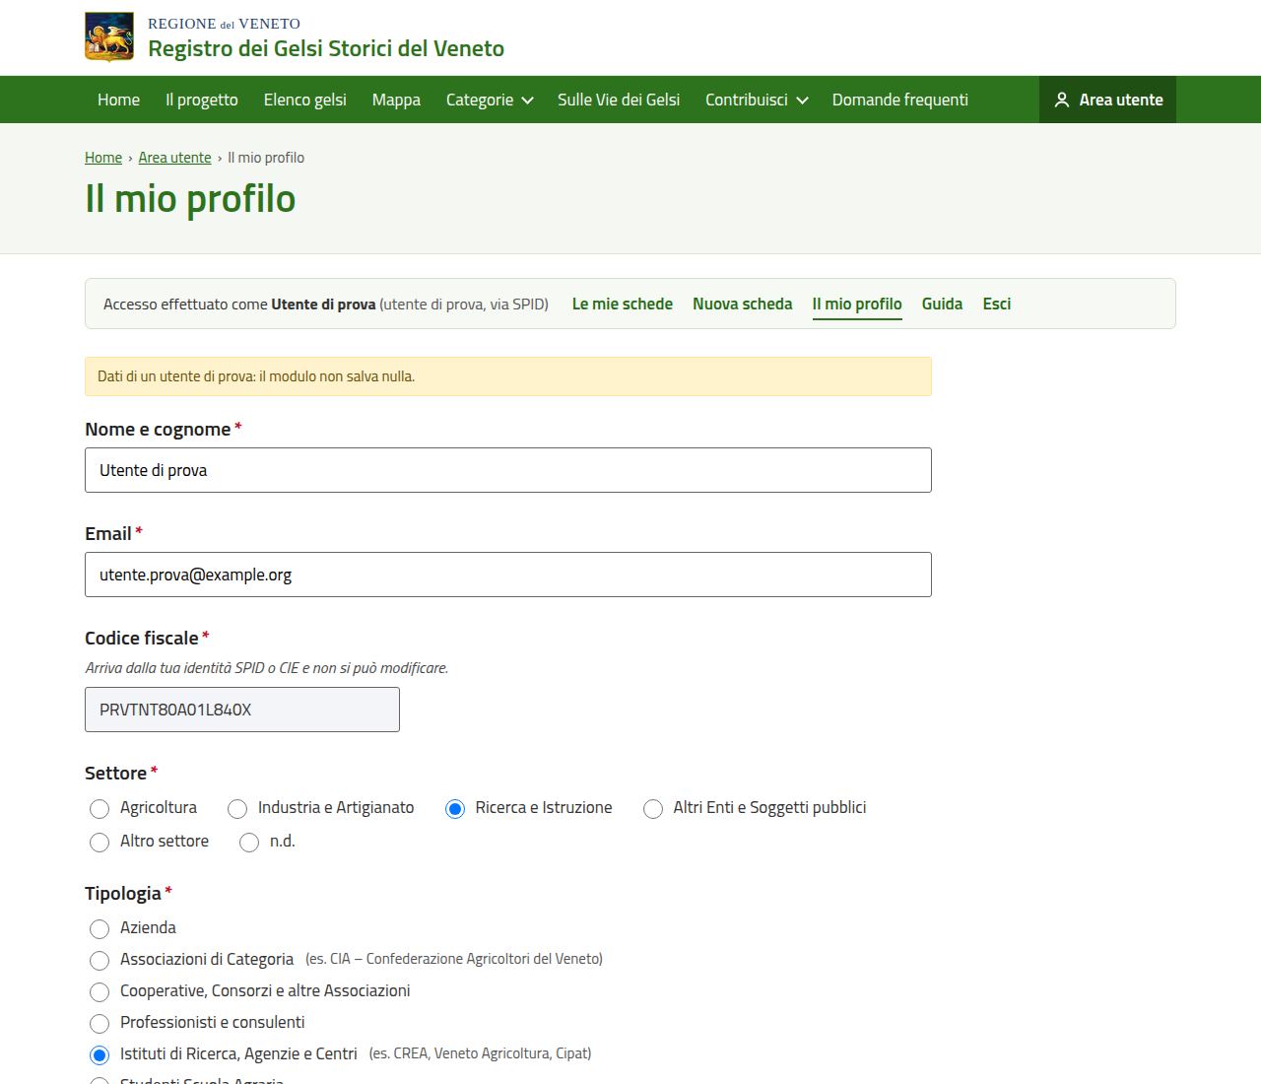Click Esci to log out

click(x=997, y=304)
